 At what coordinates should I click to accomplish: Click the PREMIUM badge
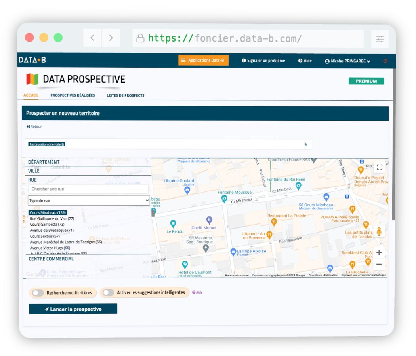coord(366,81)
